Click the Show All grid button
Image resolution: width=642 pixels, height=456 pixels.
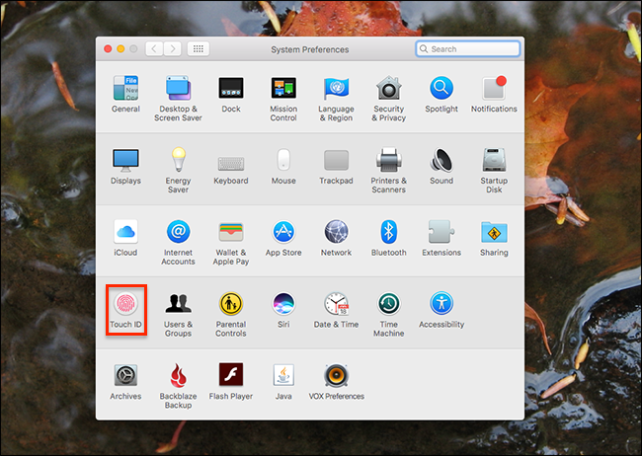point(199,49)
